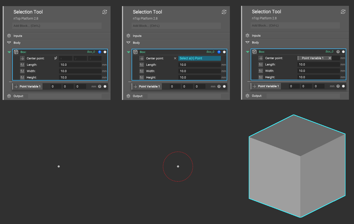Toggle Point Variable 1 visibility dot in the right panel
The height and width of the screenshot is (224, 354).
343,86
